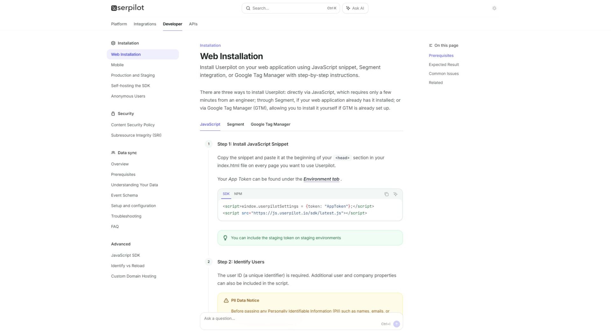611x335 pixels.
Task: Jump to Expected Result section
Action: point(444,65)
